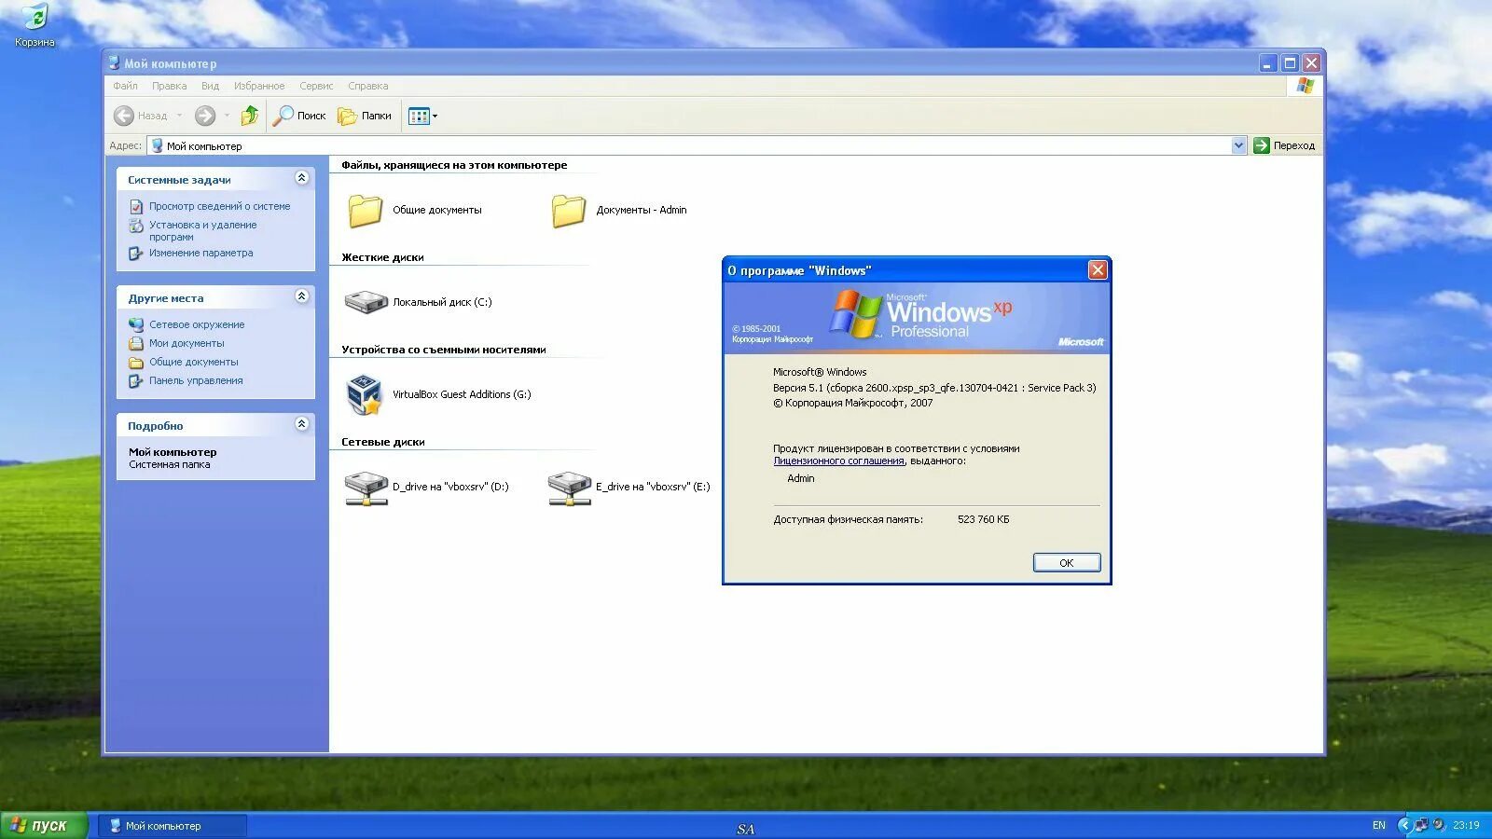1492x839 pixels.
Task: Click Установка и удаление программ link
Action: click(202, 230)
